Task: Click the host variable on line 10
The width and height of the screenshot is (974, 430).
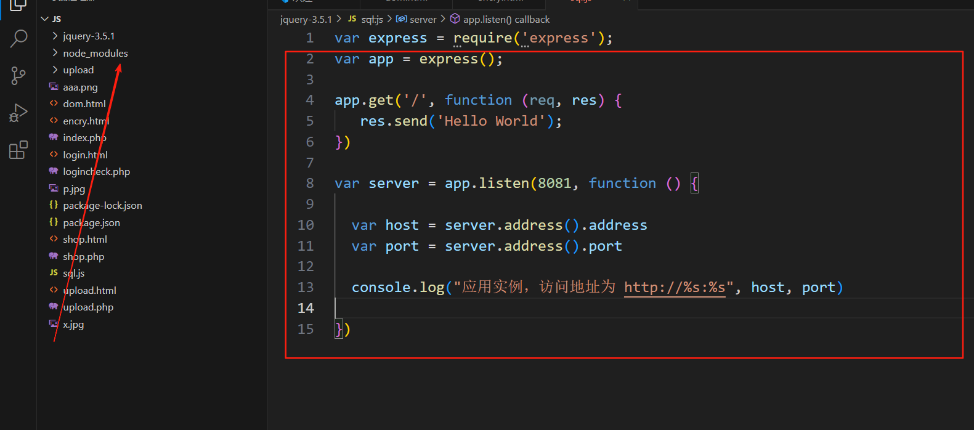Action: click(x=402, y=225)
